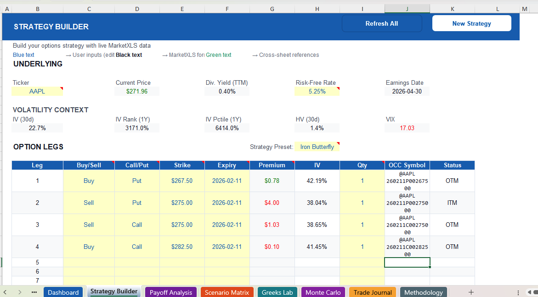Click the Buy cell for option leg 1
538x297 pixels.
[89, 181]
